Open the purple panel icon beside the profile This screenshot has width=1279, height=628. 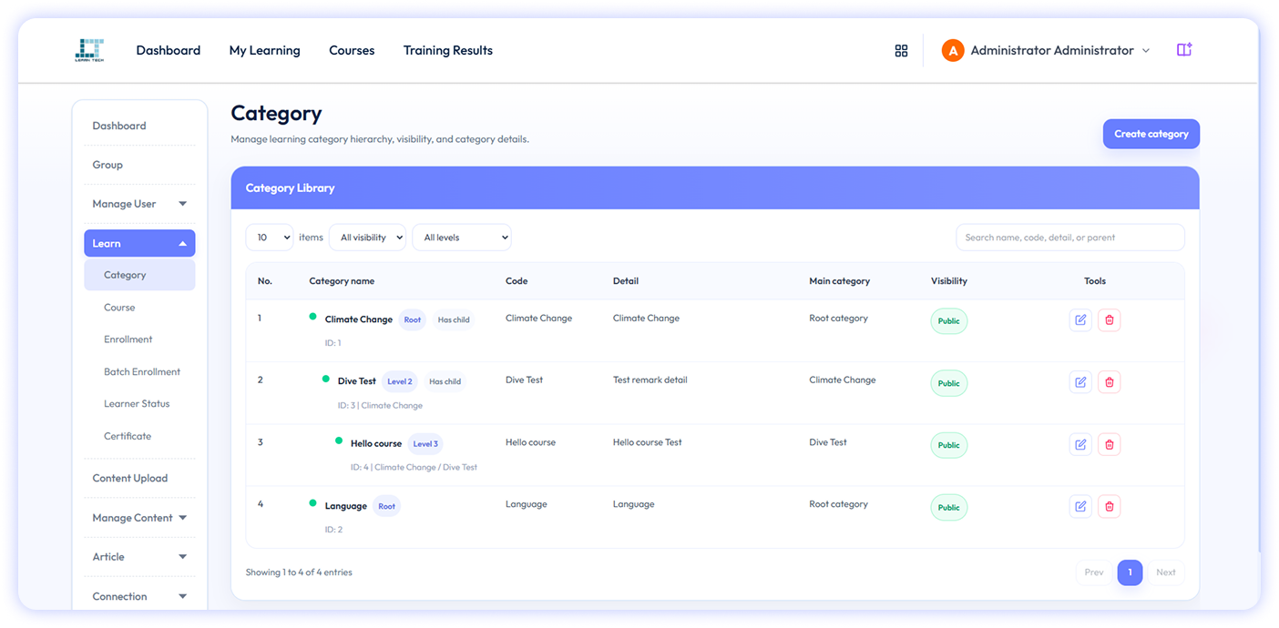[1184, 50]
